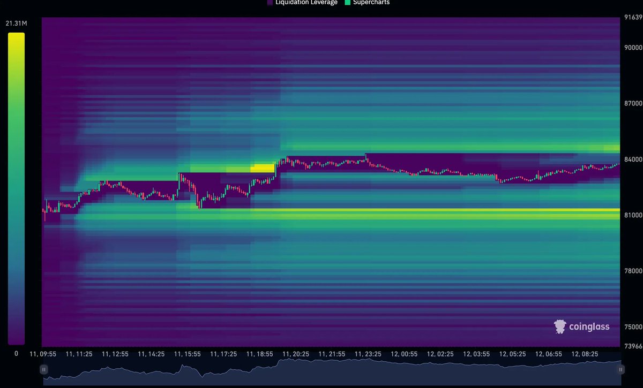Click the "12, 05:25" time axis label
643x388 pixels.
pyautogui.click(x=513, y=354)
